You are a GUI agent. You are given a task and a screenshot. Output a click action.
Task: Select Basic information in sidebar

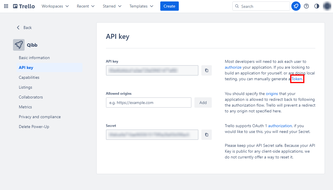point(34,58)
